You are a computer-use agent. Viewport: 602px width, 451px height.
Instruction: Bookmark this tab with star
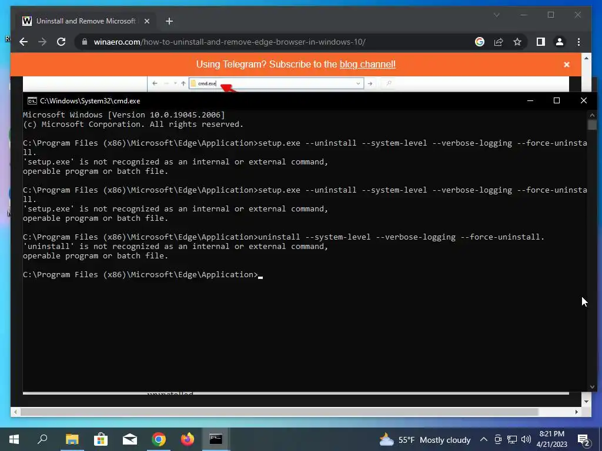point(517,42)
